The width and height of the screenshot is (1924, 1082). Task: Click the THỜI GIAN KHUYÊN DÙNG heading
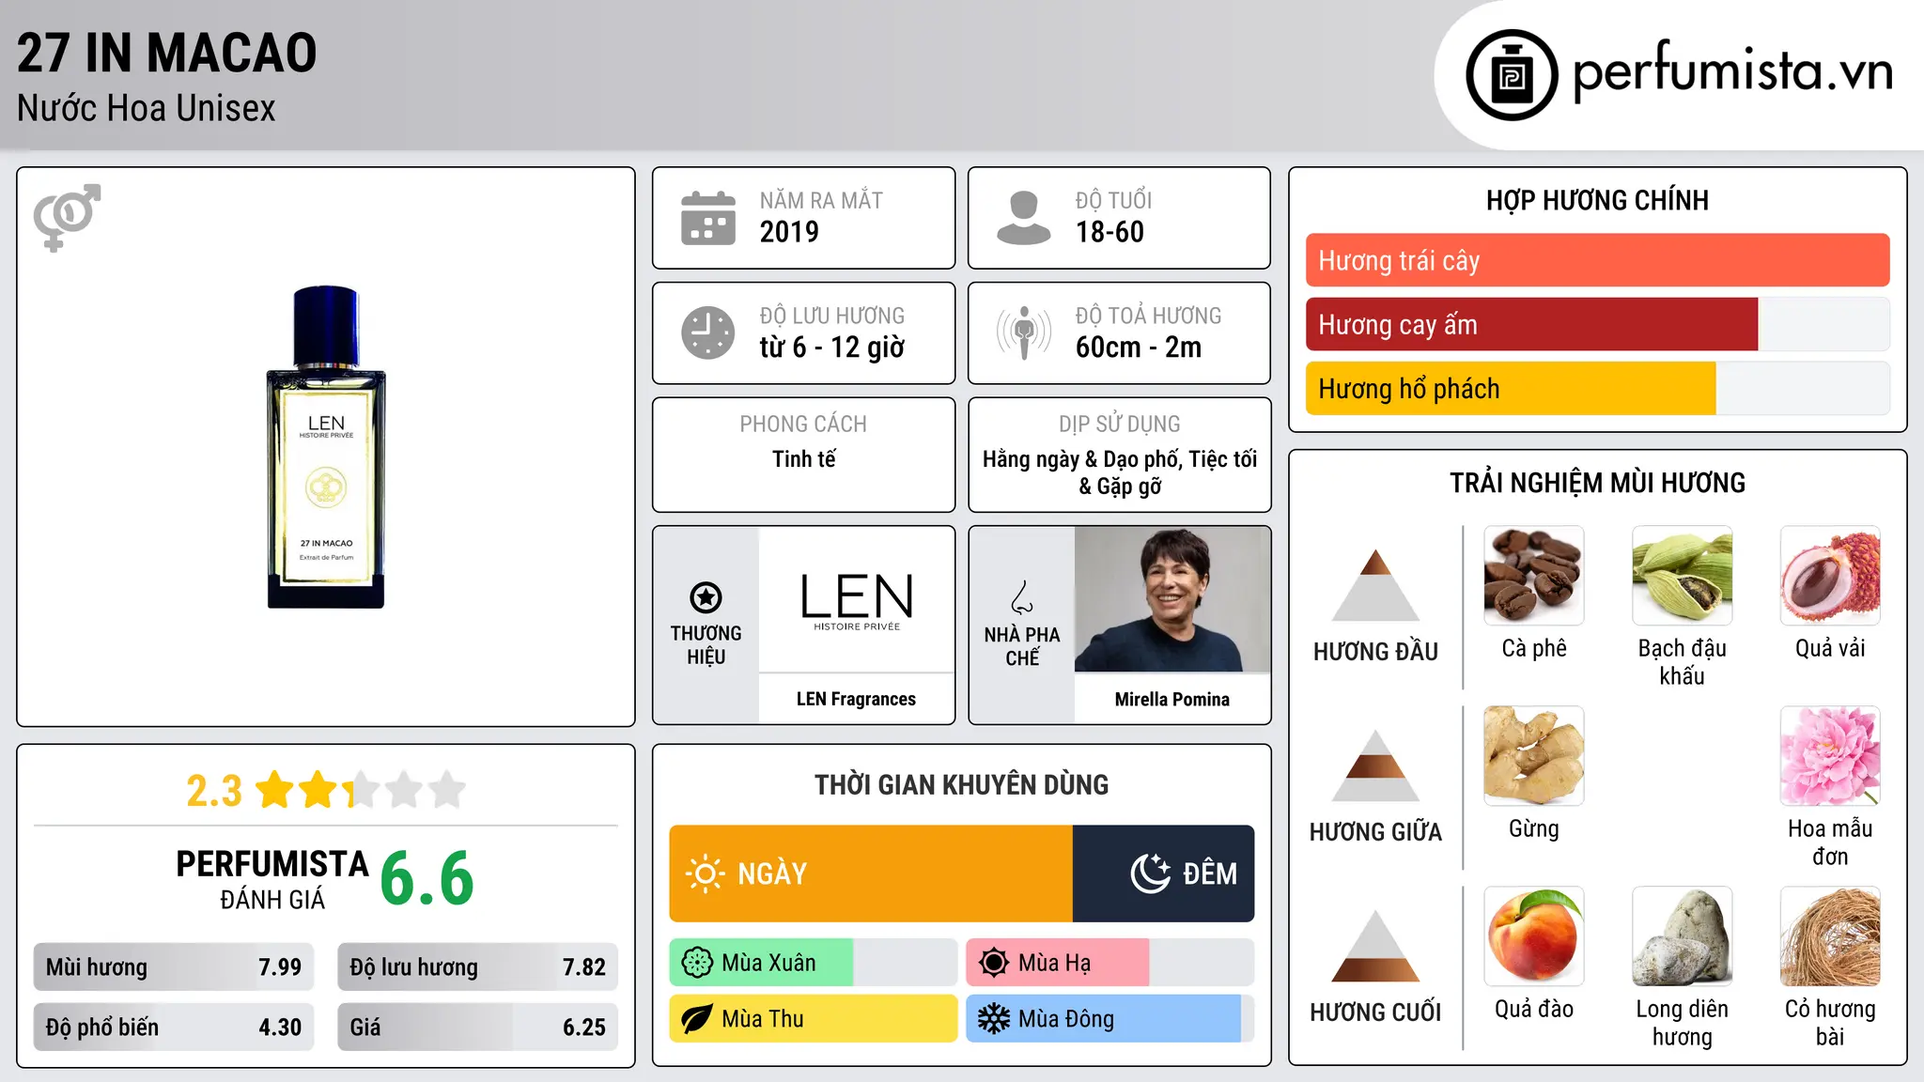(961, 784)
